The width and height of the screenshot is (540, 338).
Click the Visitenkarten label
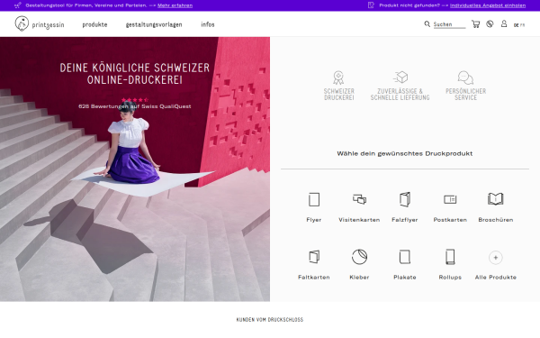359,220
